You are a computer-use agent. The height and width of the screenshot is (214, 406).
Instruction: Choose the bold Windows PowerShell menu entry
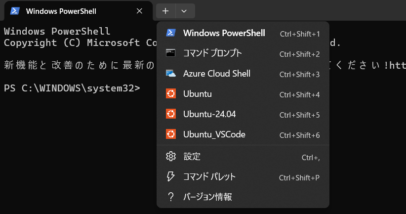point(224,33)
